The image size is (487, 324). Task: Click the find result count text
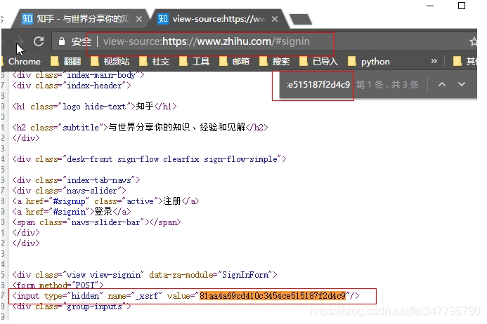(x=387, y=85)
